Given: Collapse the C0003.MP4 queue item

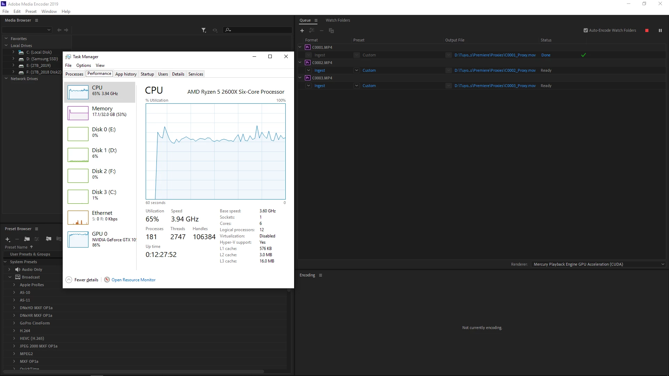Looking at the screenshot, I should [x=300, y=78].
